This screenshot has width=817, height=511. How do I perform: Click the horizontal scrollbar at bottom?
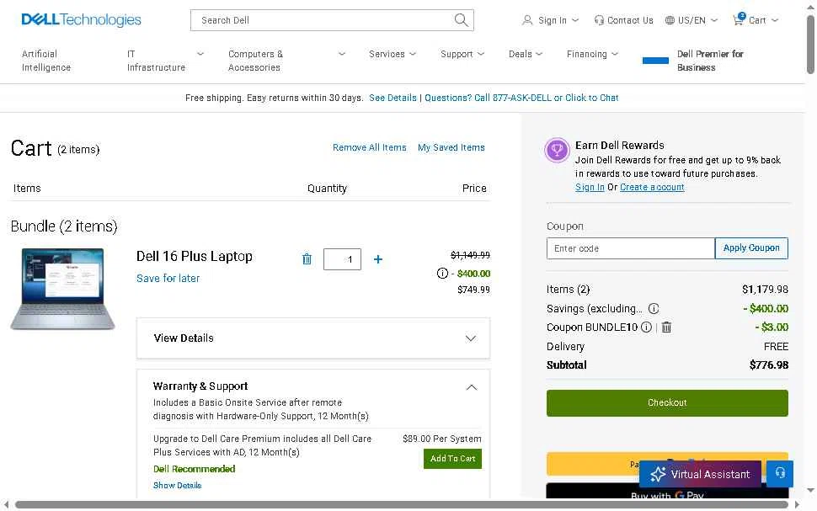coord(401,504)
